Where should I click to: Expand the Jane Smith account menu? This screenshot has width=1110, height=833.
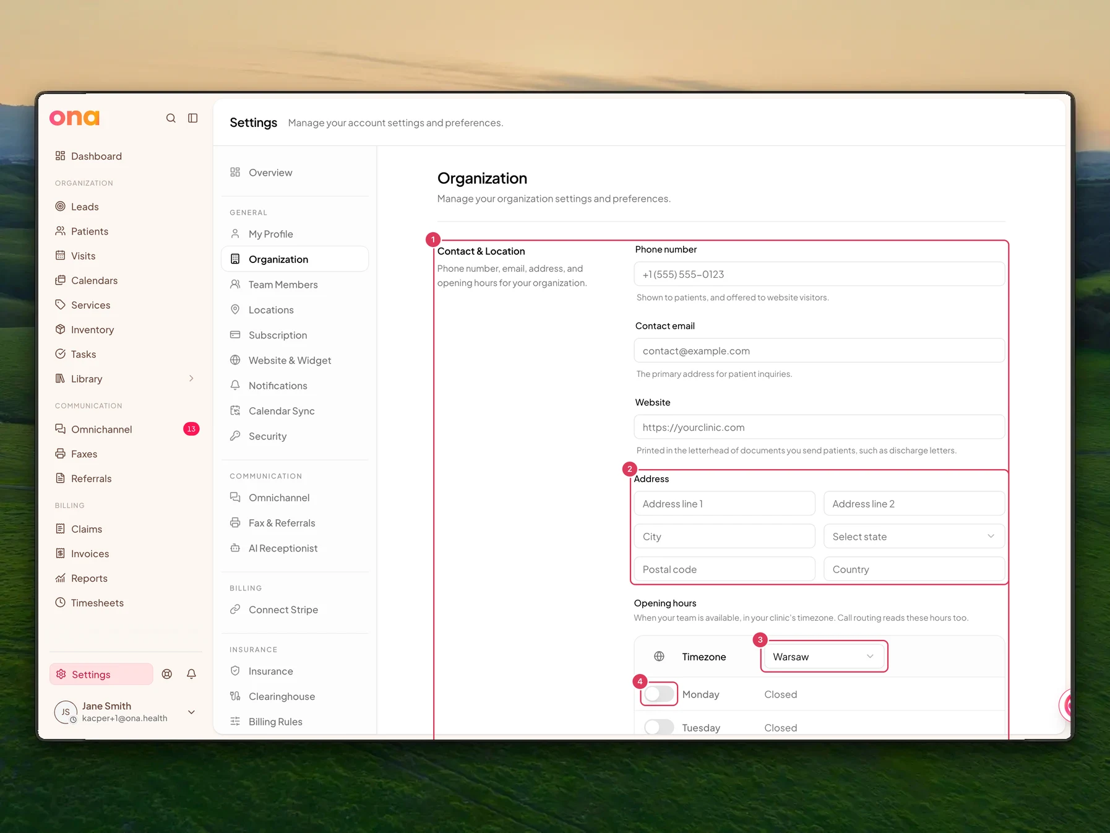coord(192,712)
